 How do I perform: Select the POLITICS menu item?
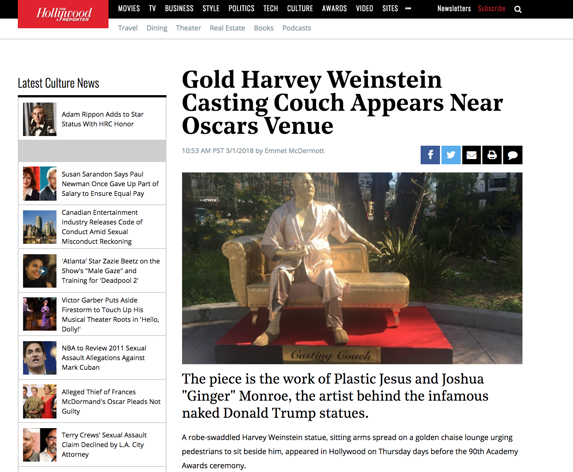pyautogui.click(x=241, y=8)
